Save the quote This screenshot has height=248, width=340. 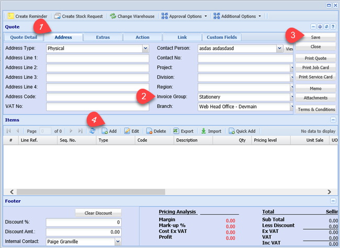point(315,37)
